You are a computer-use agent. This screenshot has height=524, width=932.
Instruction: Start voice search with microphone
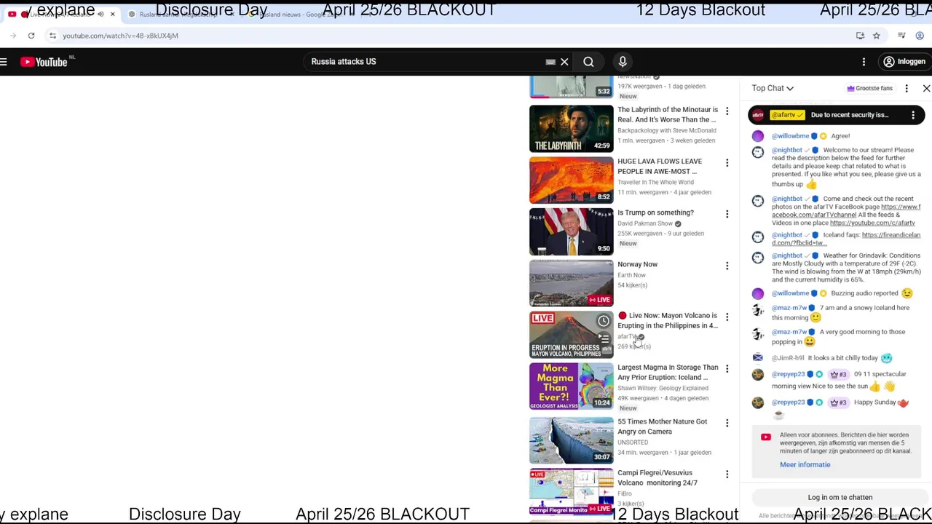pos(623,62)
